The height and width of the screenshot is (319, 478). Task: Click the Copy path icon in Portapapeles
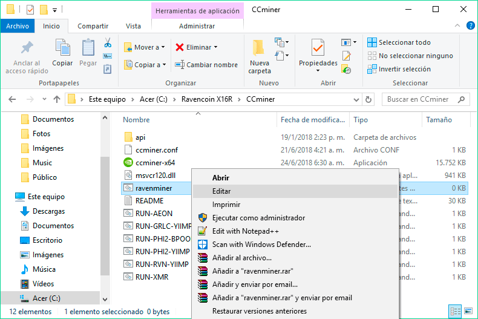[108, 56]
